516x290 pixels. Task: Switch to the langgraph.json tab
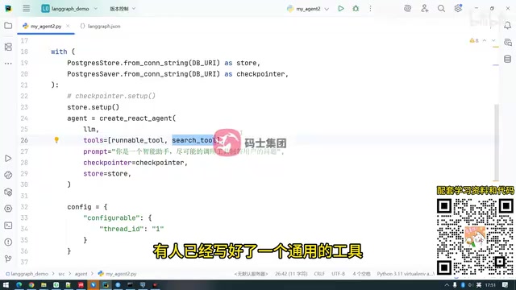100,27
